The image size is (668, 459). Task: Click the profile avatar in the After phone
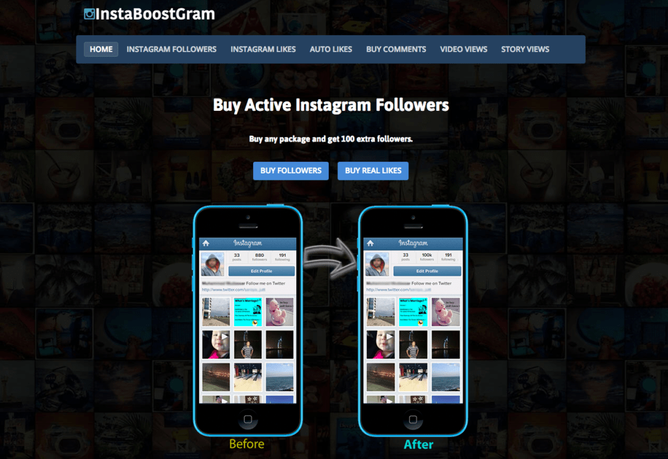click(377, 264)
